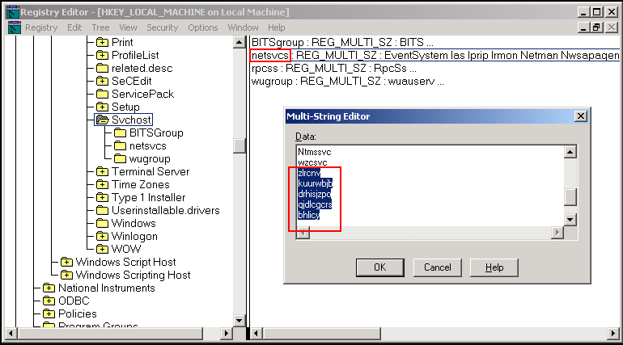The width and height of the screenshot is (623, 345).
Task: Select the Userinstallable.drivers folder icon
Action: (102, 210)
